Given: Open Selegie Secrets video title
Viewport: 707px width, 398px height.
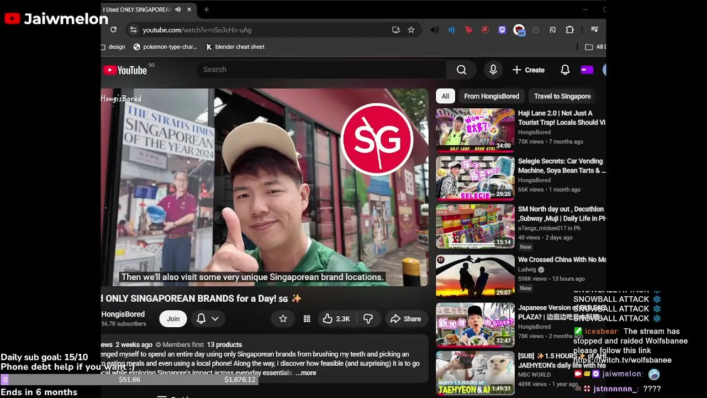Looking at the screenshot, I should tap(562, 166).
